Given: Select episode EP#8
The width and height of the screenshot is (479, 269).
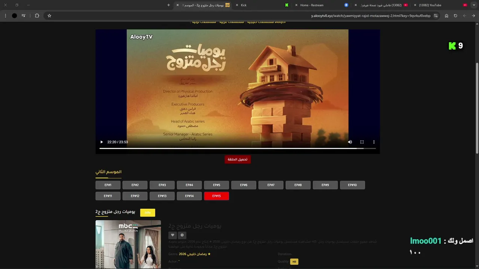Looking at the screenshot, I should (x=298, y=185).
